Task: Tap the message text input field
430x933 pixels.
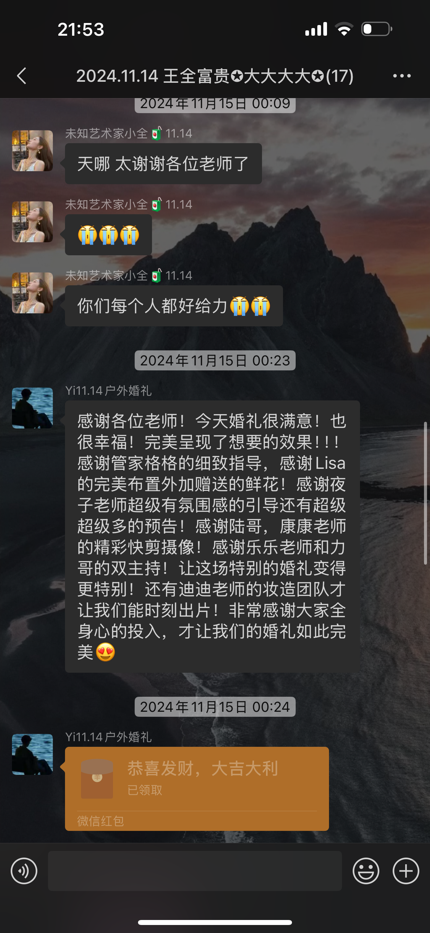Action: [x=195, y=871]
